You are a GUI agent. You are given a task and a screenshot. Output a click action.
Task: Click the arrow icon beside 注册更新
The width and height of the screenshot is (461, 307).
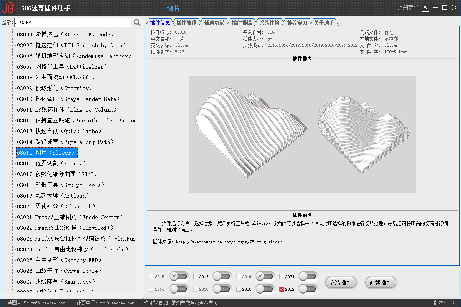pyautogui.click(x=425, y=8)
